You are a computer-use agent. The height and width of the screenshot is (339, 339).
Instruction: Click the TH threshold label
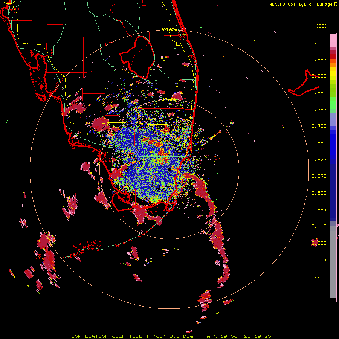click(324, 293)
